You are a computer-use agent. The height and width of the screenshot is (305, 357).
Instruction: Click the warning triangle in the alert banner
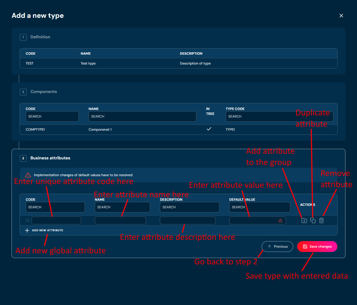pos(28,175)
